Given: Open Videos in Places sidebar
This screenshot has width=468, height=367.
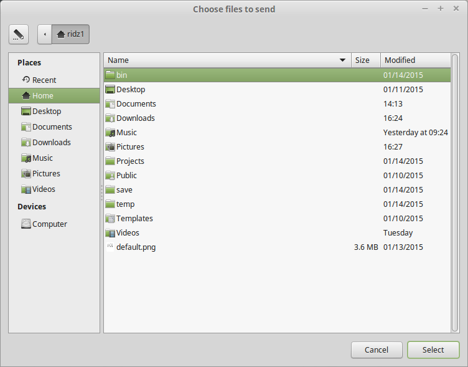Looking at the screenshot, I should [x=54, y=189].
